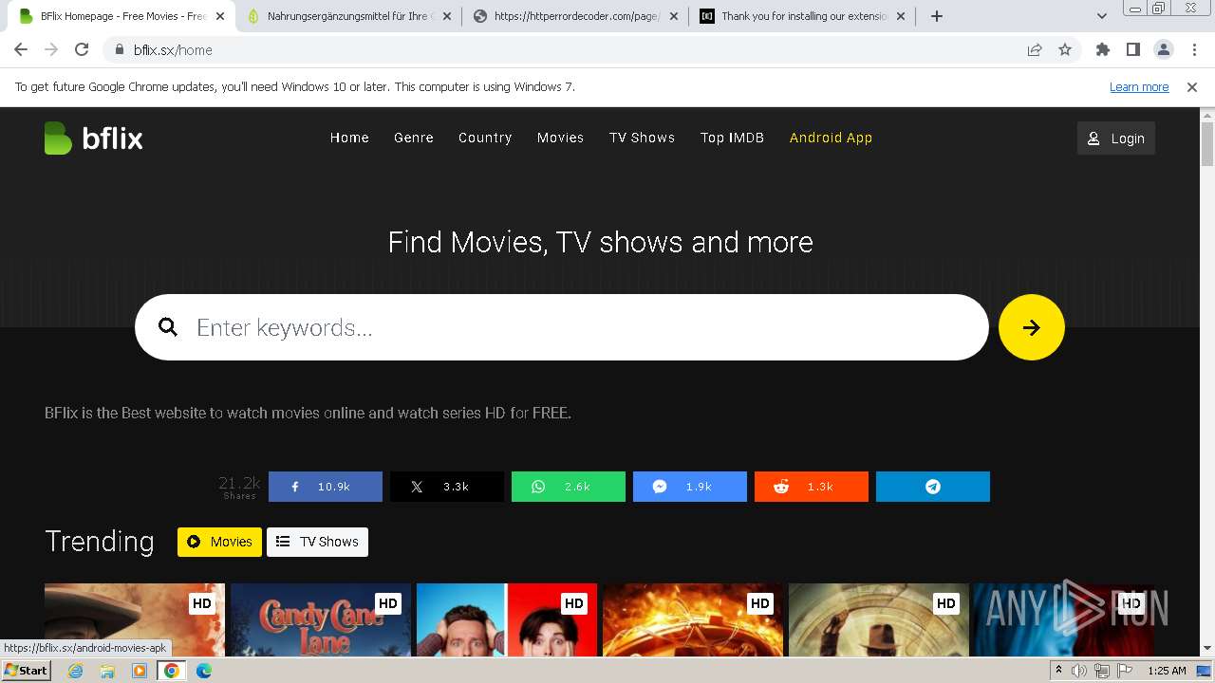Switch to the Nahrungsergänzungsmittel tab
Viewport: 1215px width, 683px height.
346,16
